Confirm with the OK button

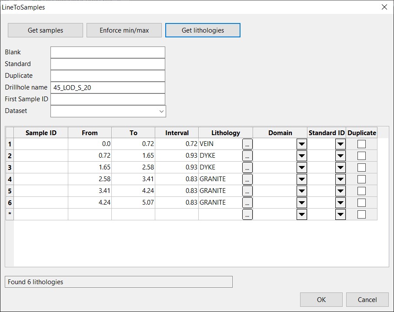tap(321, 299)
